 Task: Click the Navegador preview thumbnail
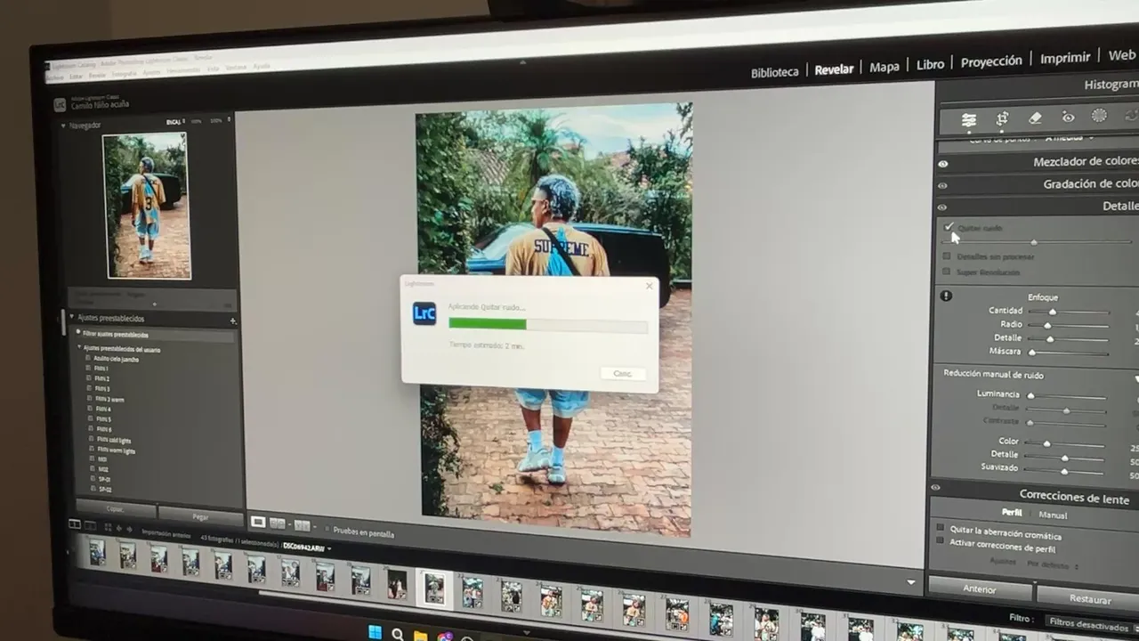point(146,206)
